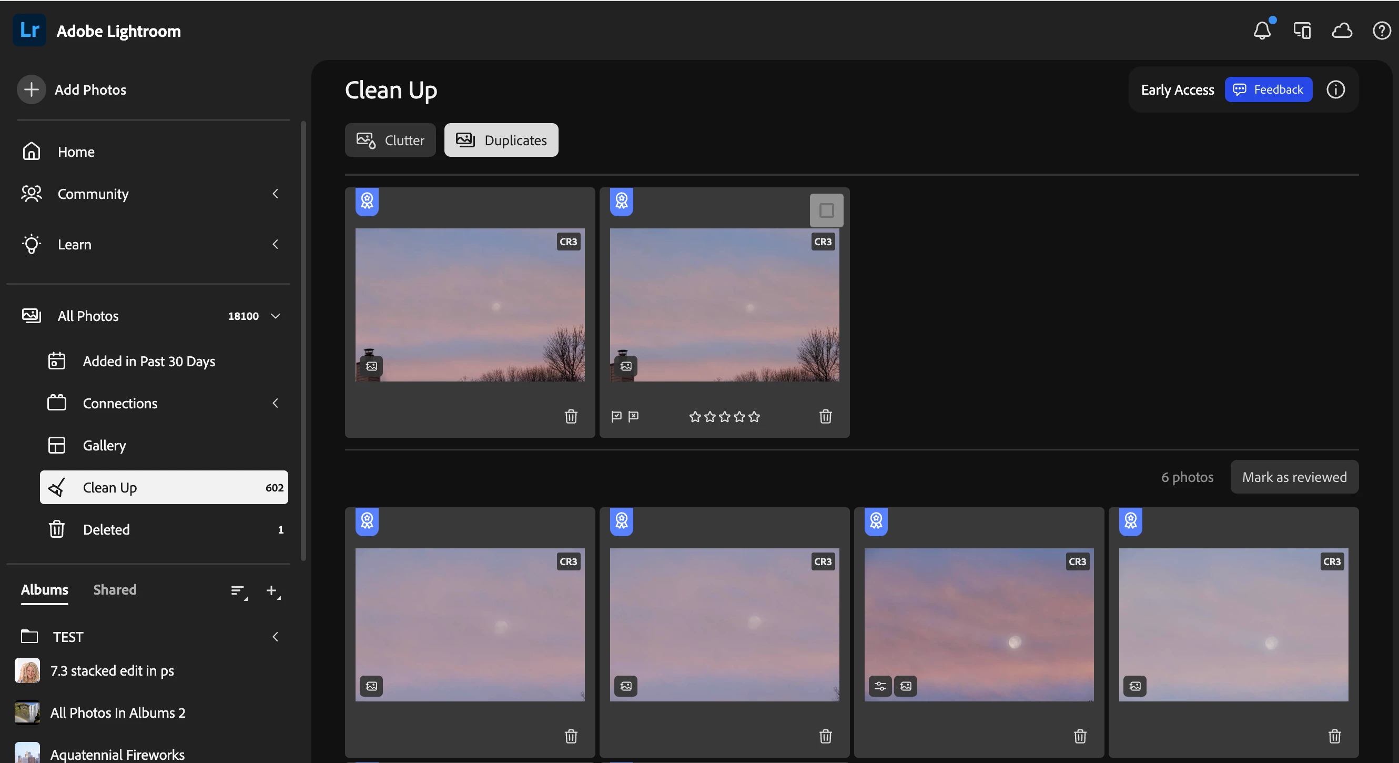The image size is (1399, 763).
Task: Expand the Community section chevron
Action: 276,194
